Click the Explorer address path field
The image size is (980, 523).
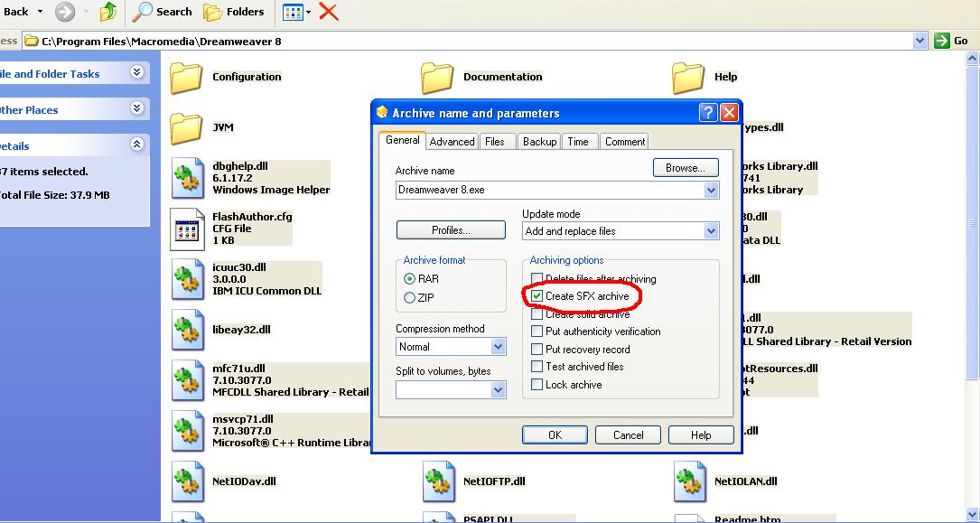[468, 42]
